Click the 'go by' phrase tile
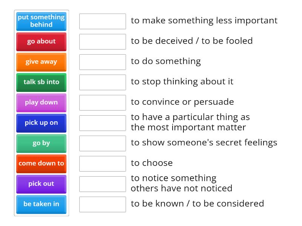 [41, 143]
